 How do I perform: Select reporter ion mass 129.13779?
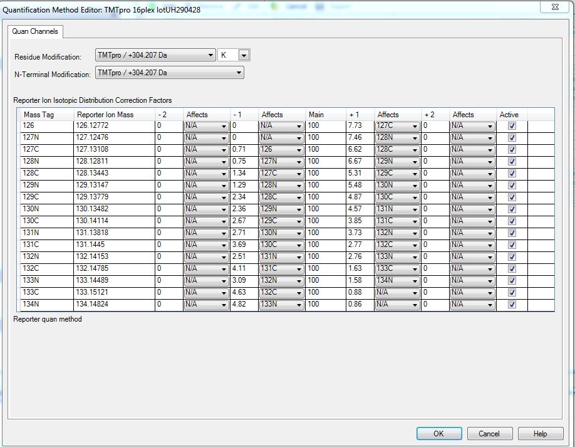click(x=114, y=197)
